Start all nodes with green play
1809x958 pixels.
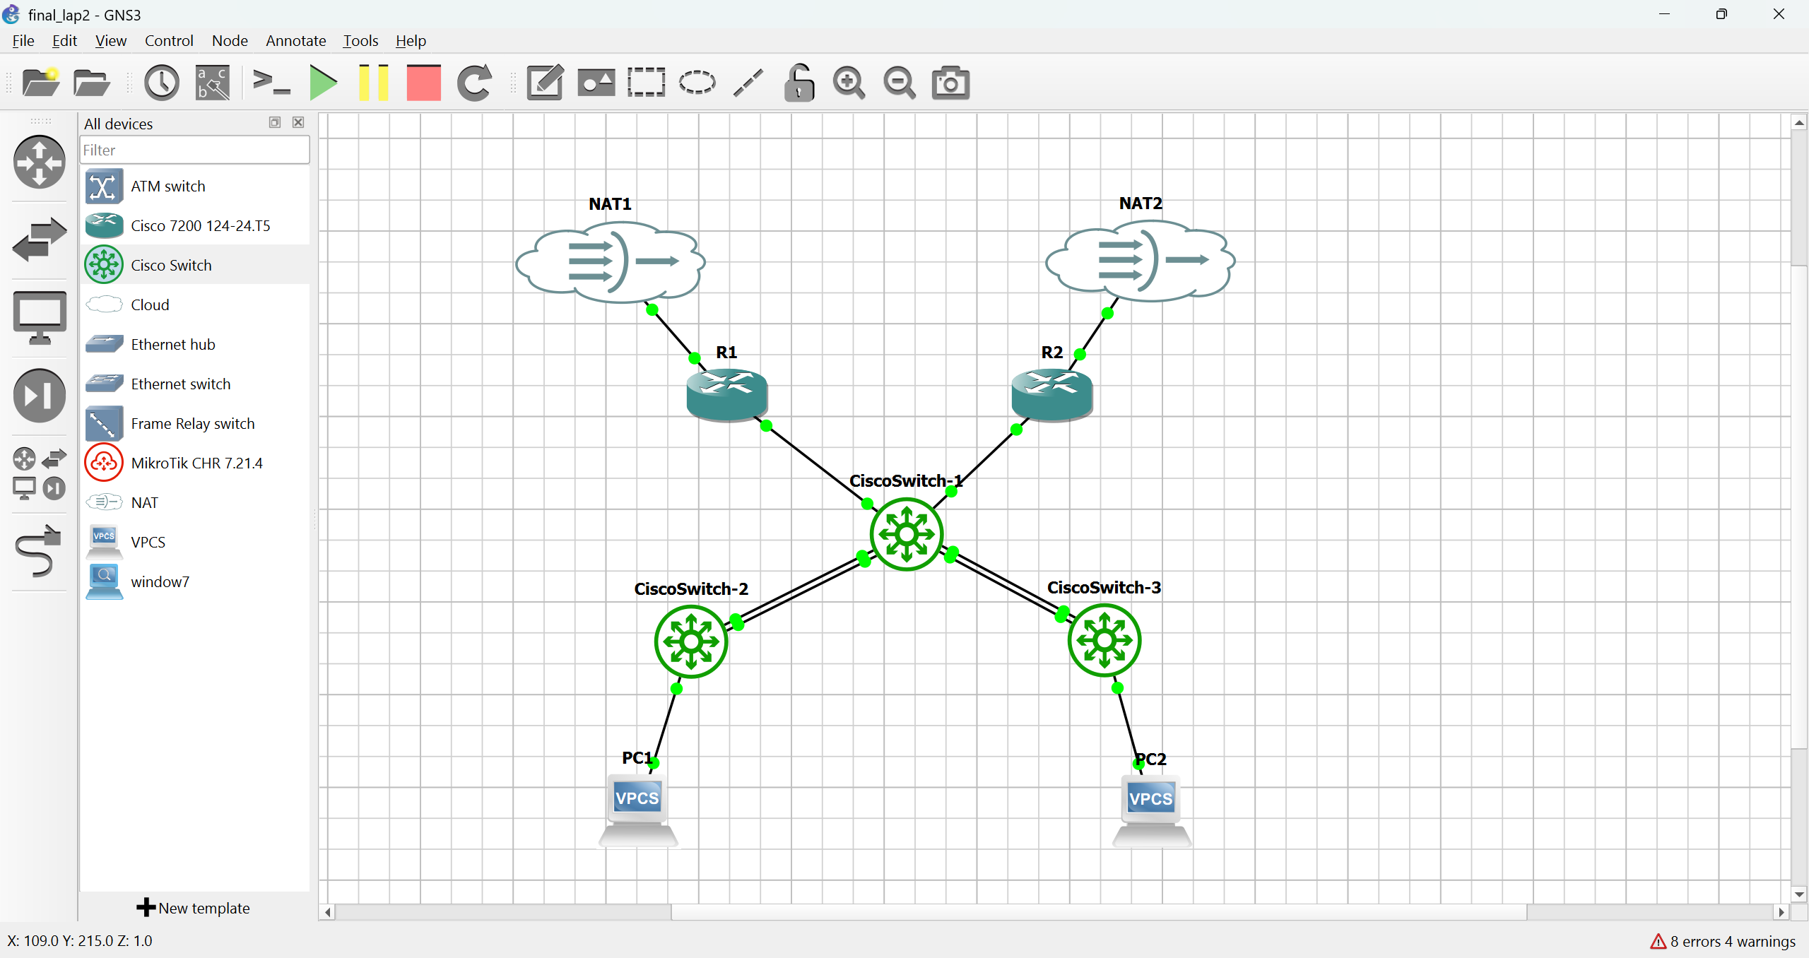pos(323,83)
